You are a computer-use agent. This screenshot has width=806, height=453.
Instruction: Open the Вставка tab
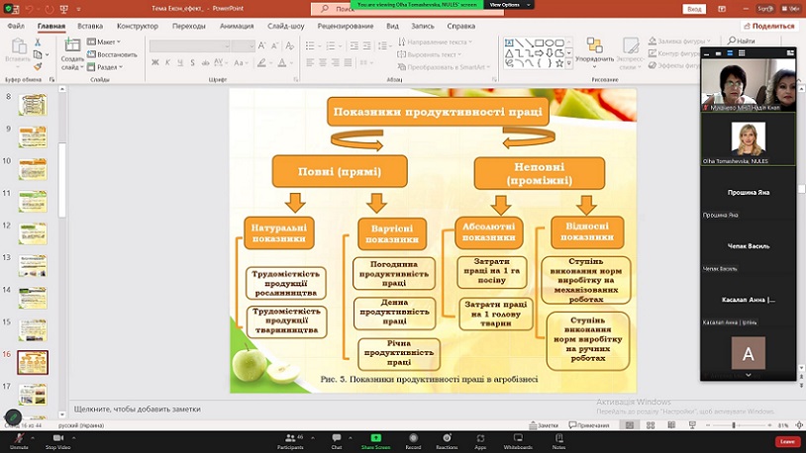pos(90,26)
